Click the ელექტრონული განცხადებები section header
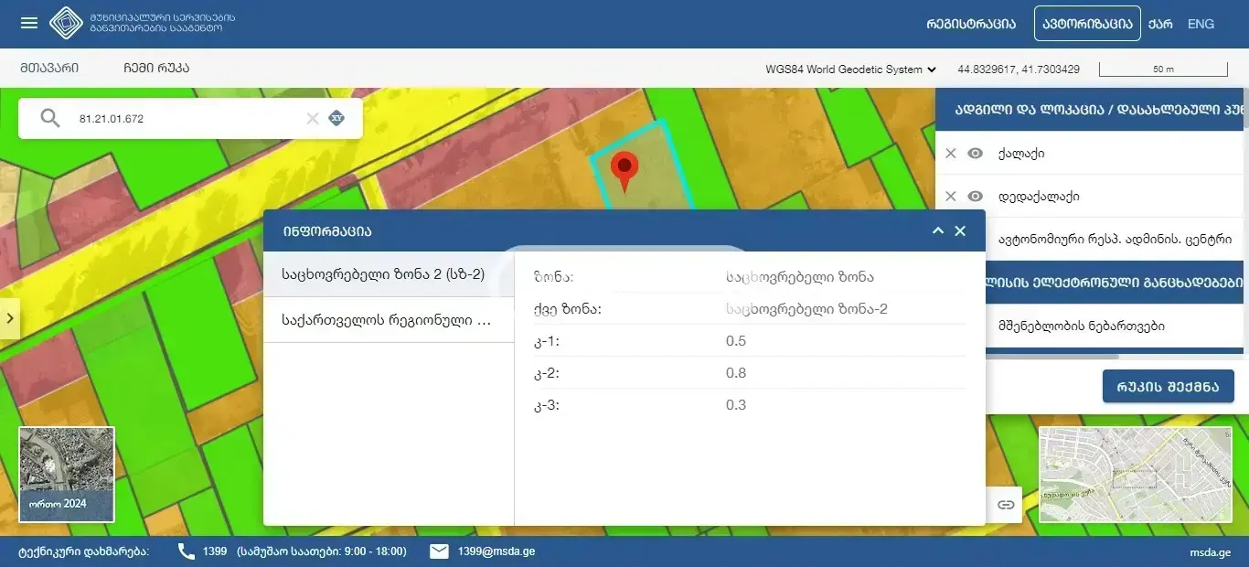 click(1114, 283)
